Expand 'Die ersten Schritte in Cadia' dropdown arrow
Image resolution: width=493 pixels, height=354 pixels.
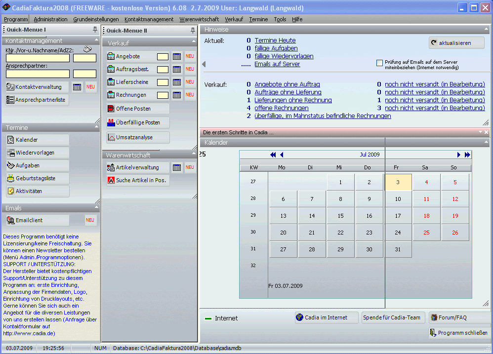point(481,132)
